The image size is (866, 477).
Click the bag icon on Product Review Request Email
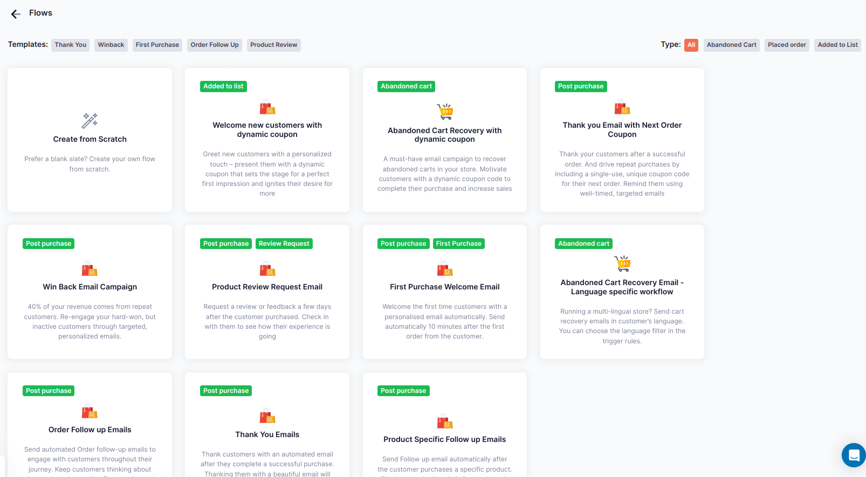267,268
